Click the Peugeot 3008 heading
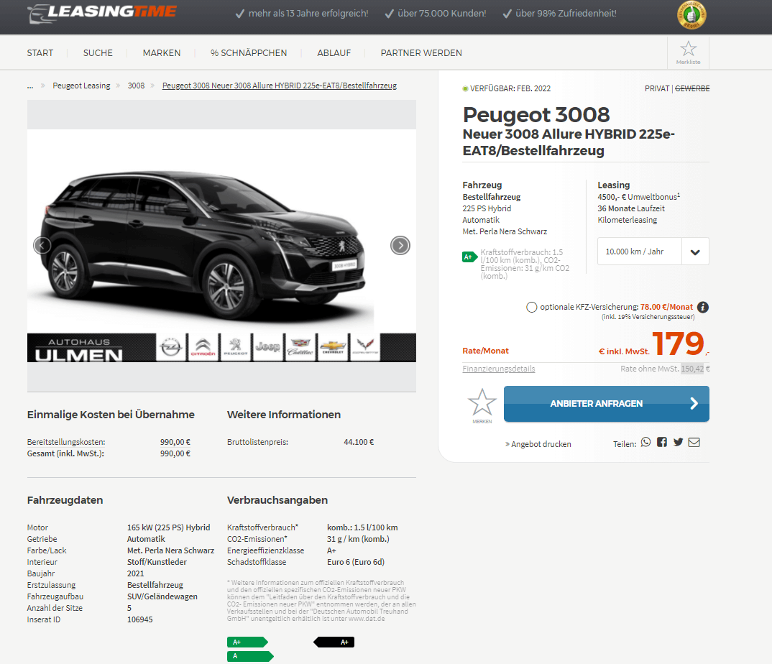Image resolution: width=772 pixels, height=664 pixels. click(x=536, y=115)
